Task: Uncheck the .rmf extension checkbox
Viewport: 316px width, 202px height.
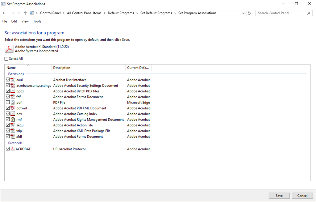Action: point(8,119)
